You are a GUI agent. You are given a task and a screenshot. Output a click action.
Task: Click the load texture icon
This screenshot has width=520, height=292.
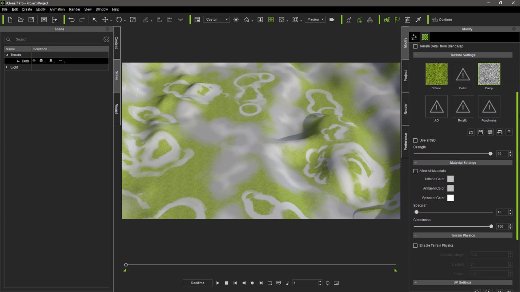pyautogui.click(x=471, y=132)
